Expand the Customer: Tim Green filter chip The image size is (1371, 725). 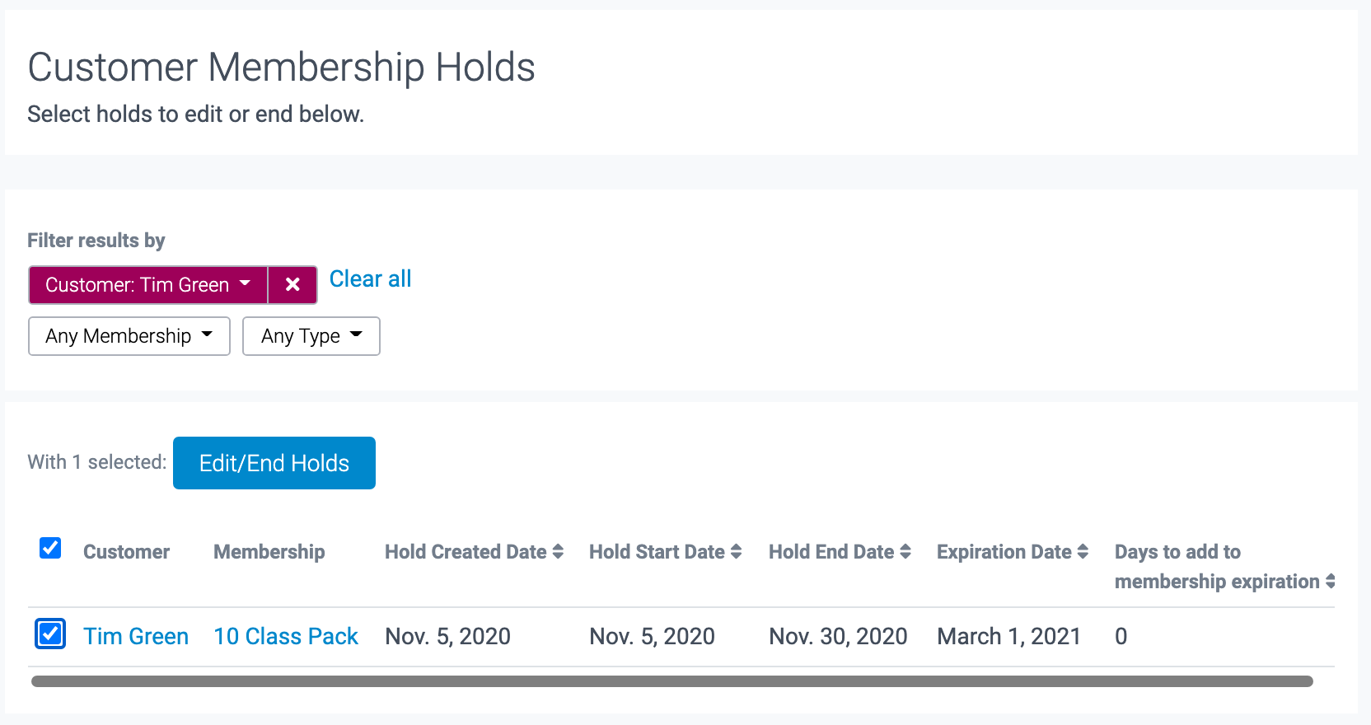148,284
